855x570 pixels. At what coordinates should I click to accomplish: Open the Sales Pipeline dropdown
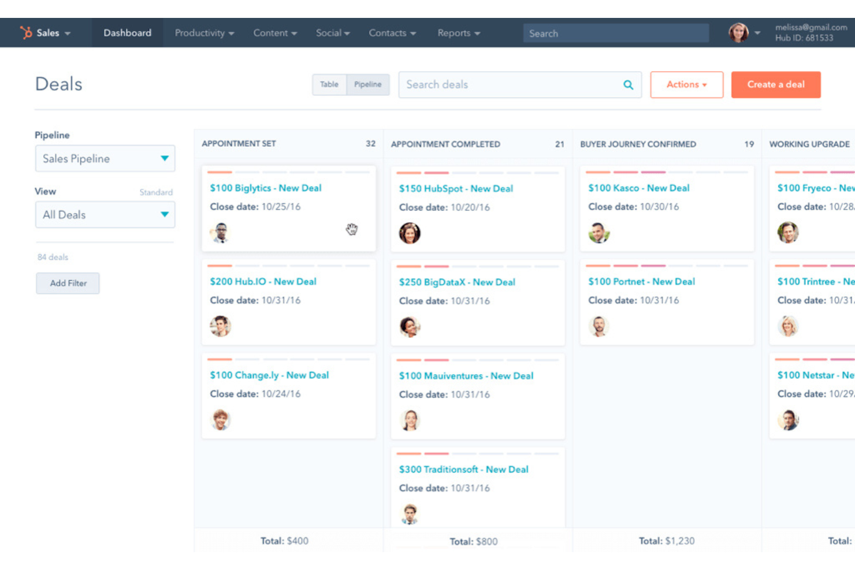[105, 158]
